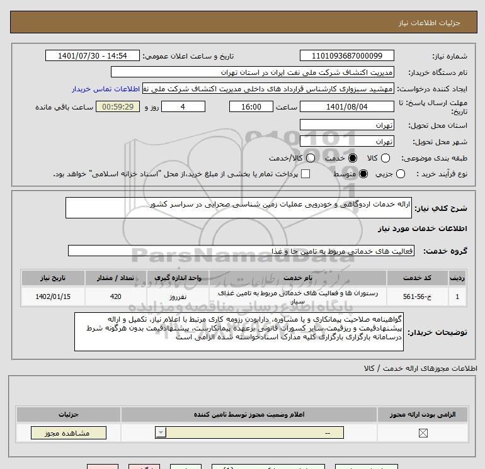The height and width of the screenshot is (469, 485).
Task: Open the license status dropdown arrow
Action: tap(161, 432)
